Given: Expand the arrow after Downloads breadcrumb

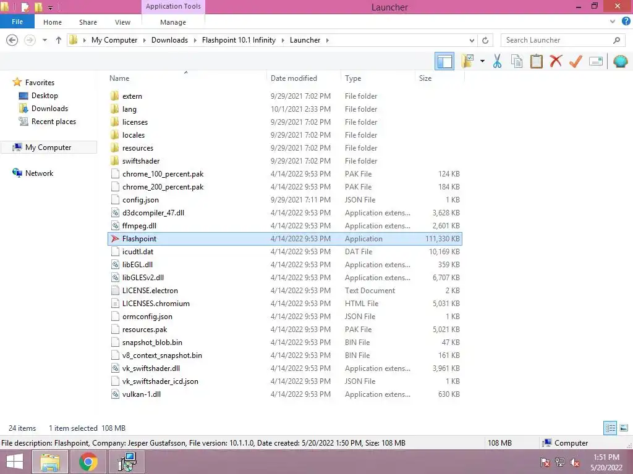Looking at the screenshot, I should tap(195, 40).
